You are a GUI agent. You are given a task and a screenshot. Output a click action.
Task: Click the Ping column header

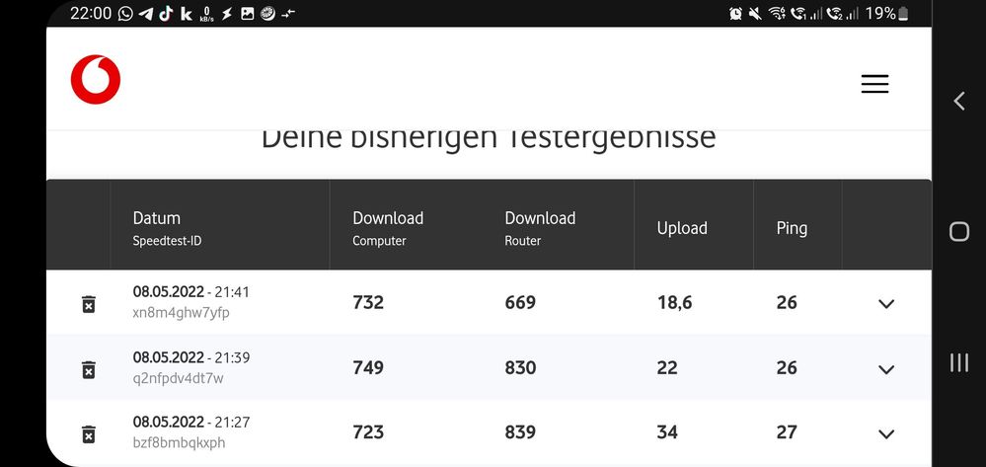pos(792,228)
